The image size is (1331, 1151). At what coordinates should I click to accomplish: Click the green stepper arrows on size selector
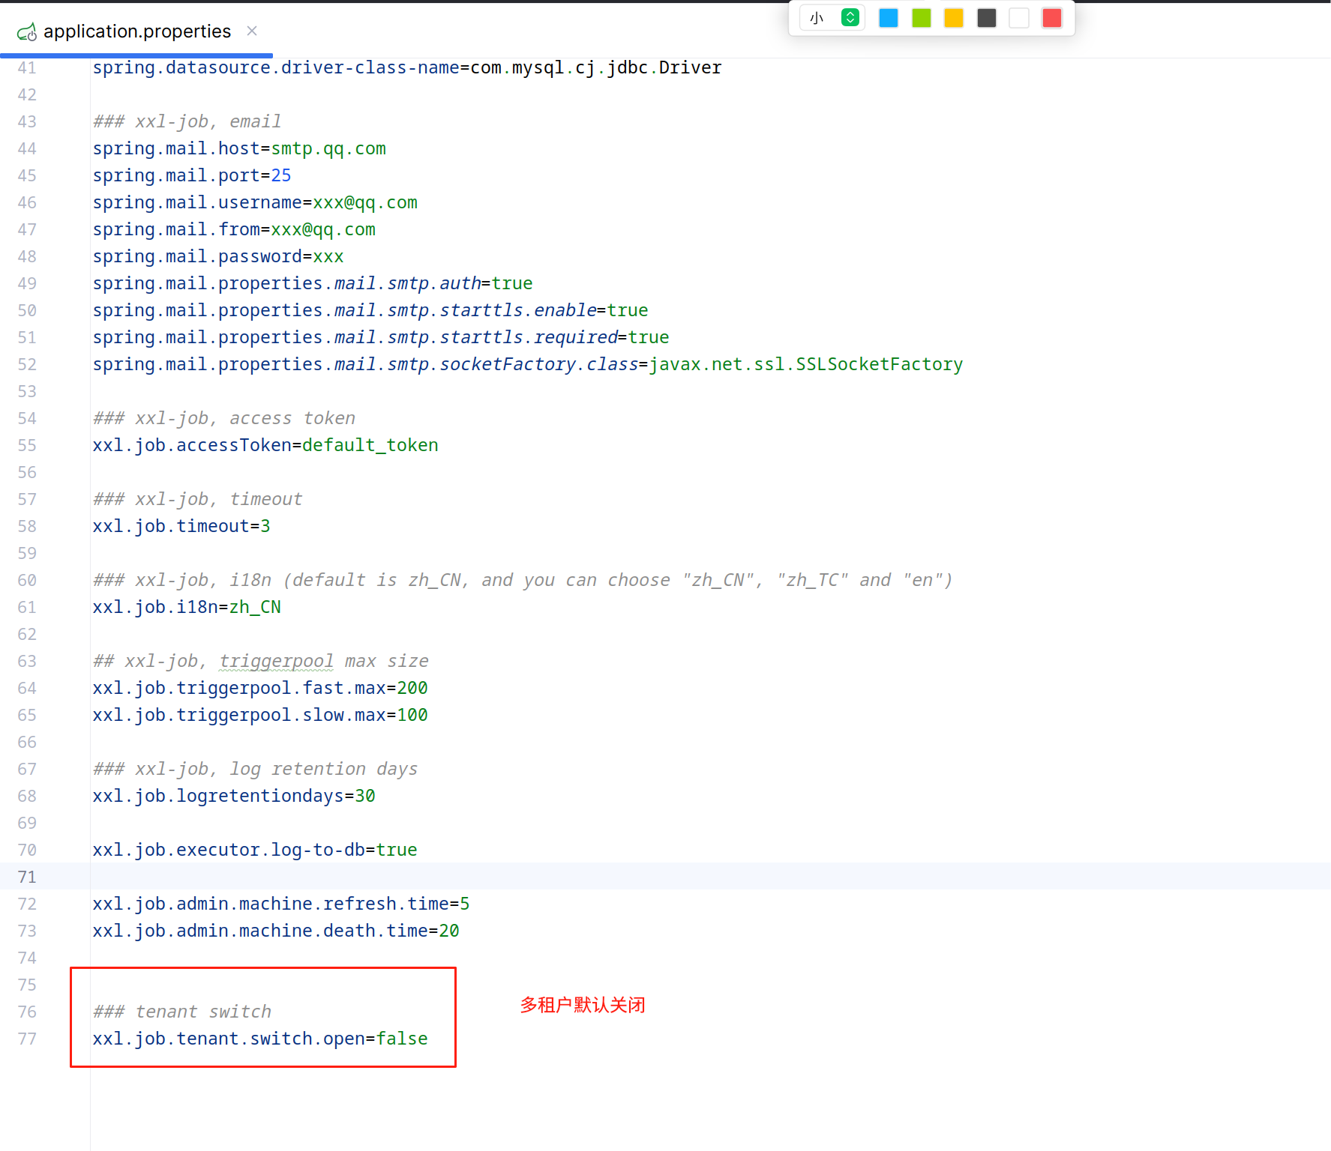click(x=850, y=18)
